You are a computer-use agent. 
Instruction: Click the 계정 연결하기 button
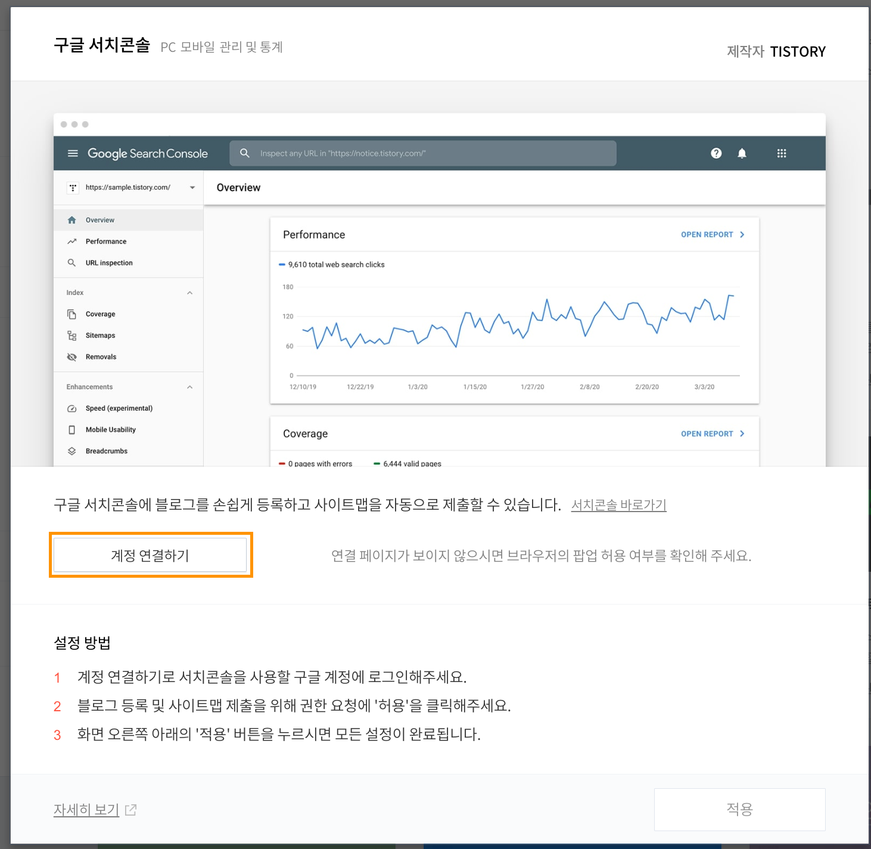point(150,555)
